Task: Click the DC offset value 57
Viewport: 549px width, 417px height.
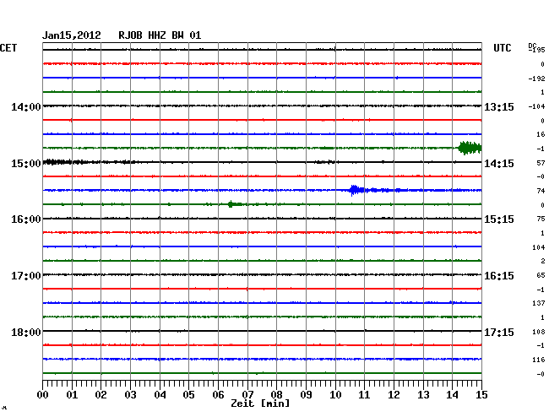Action: (x=541, y=163)
